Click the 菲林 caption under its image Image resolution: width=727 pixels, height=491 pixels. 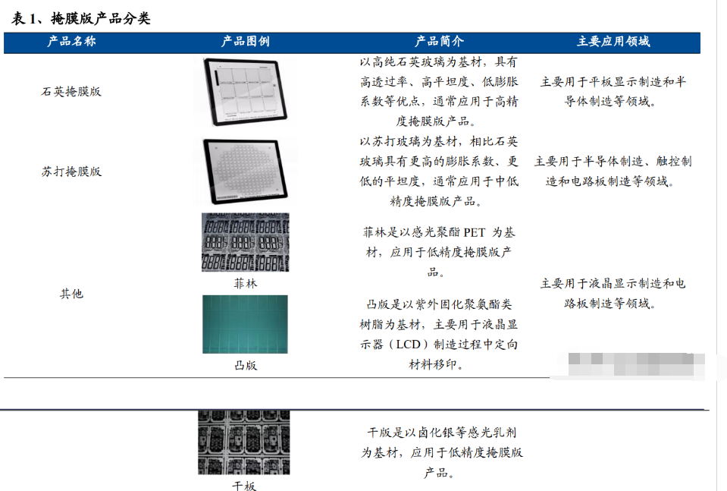coord(245,283)
